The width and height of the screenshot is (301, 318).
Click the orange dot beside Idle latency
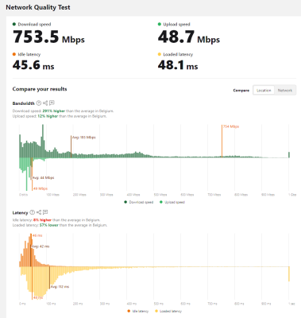pyautogui.click(x=14, y=54)
